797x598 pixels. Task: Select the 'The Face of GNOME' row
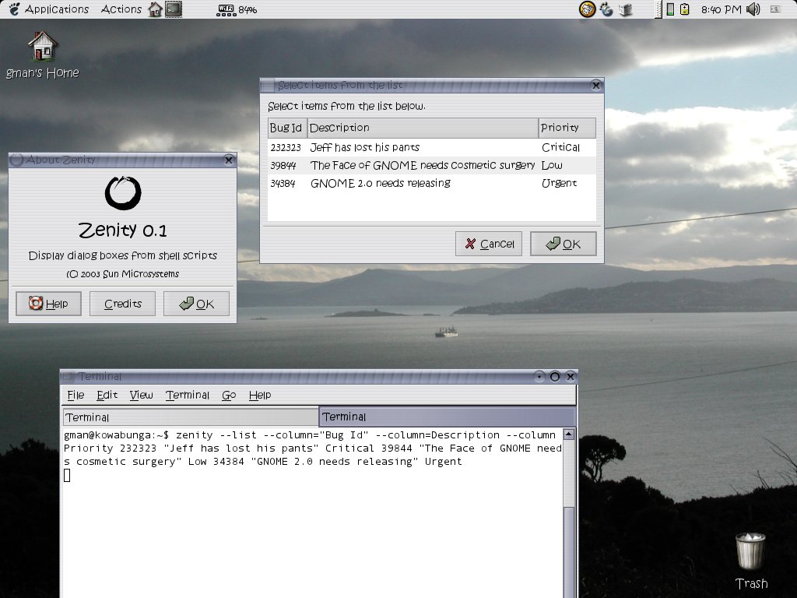click(431, 165)
